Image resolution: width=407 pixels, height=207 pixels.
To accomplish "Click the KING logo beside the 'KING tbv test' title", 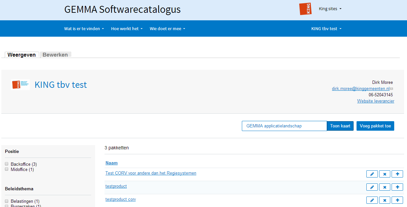I will 21,85.
